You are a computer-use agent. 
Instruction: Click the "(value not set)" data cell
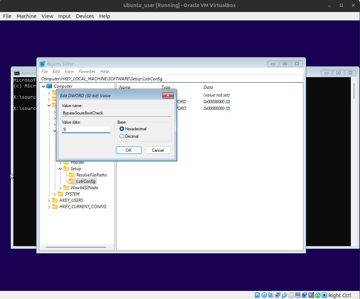pyautogui.click(x=217, y=95)
